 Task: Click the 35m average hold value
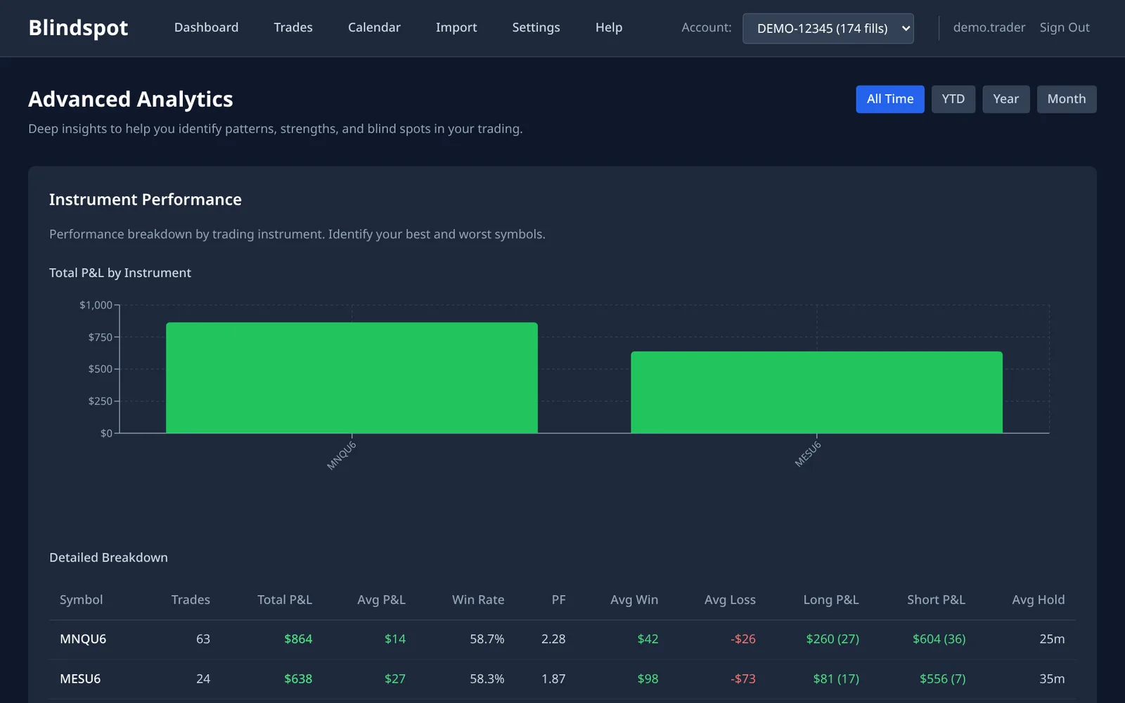1052,679
